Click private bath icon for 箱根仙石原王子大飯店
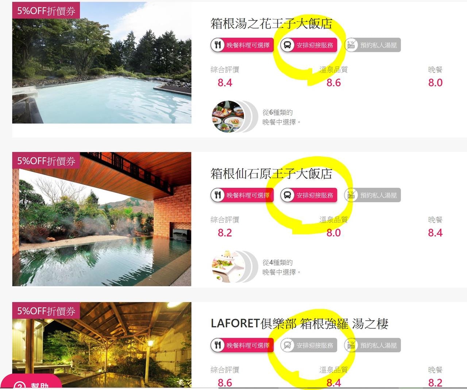Viewport: 467px width, 390px height. 351,195
